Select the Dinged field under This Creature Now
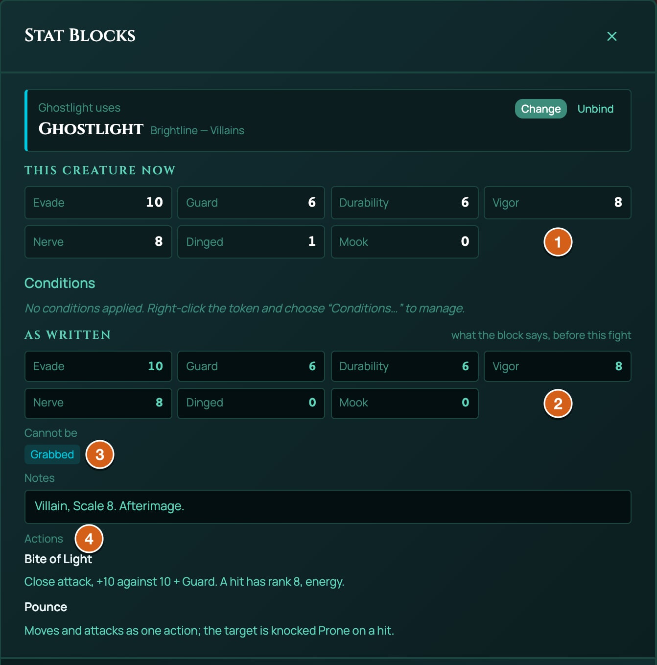The width and height of the screenshot is (657, 665). [251, 242]
